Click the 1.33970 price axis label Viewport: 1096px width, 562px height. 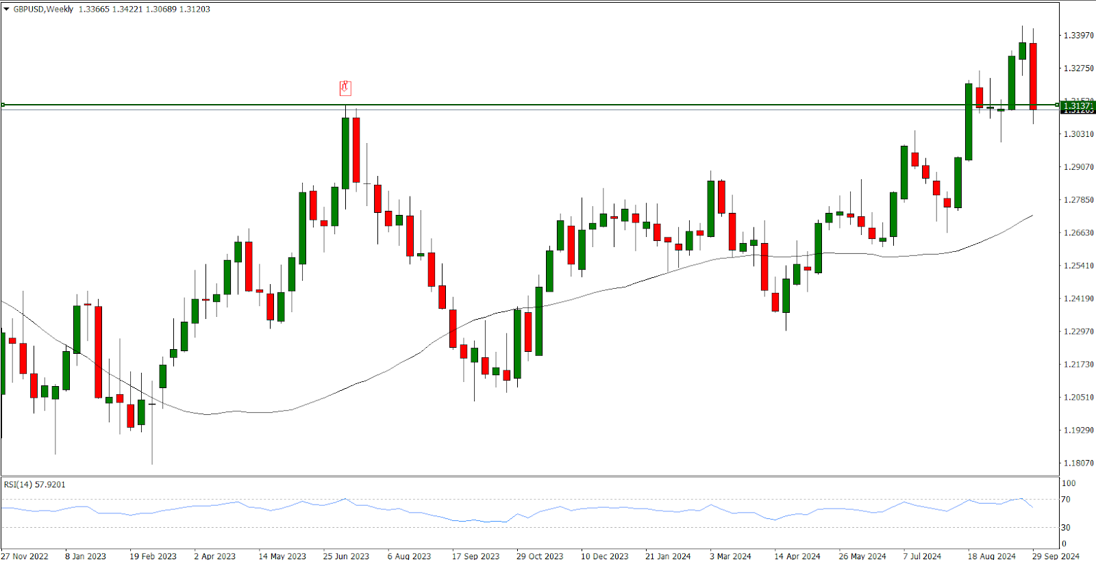(x=1078, y=36)
